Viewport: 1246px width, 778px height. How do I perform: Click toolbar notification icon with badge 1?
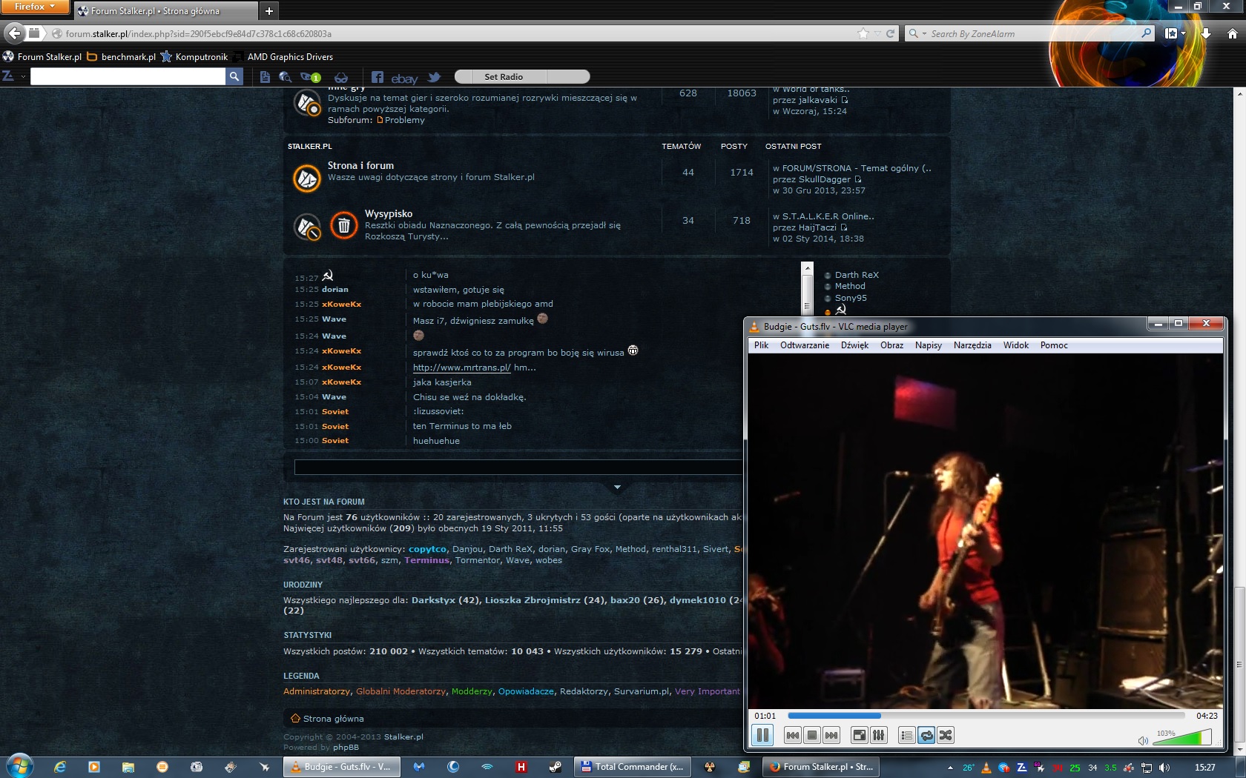click(x=310, y=77)
